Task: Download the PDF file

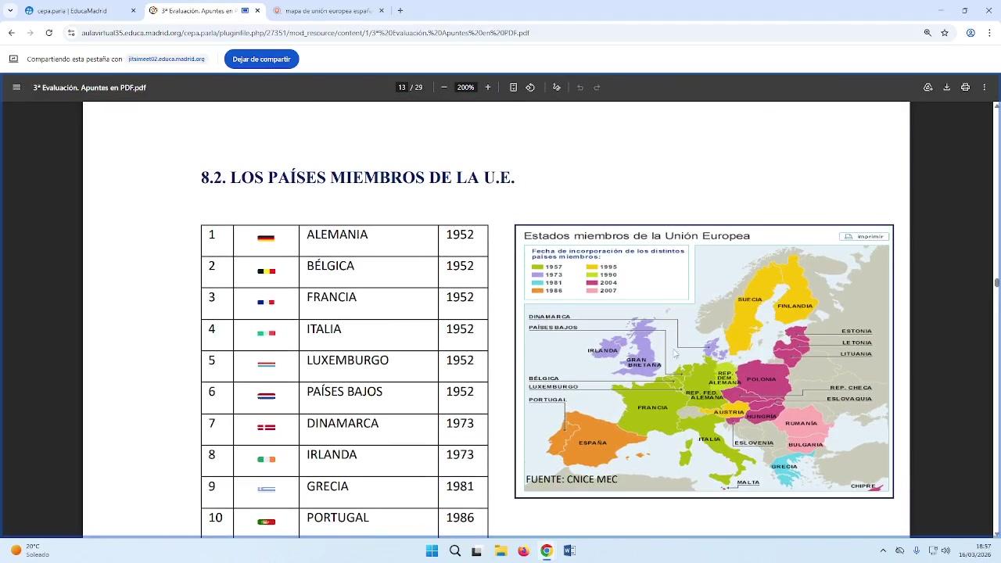Action: point(946,88)
